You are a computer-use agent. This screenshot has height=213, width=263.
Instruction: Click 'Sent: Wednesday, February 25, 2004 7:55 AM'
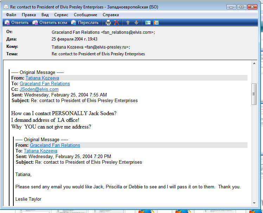click(59, 95)
